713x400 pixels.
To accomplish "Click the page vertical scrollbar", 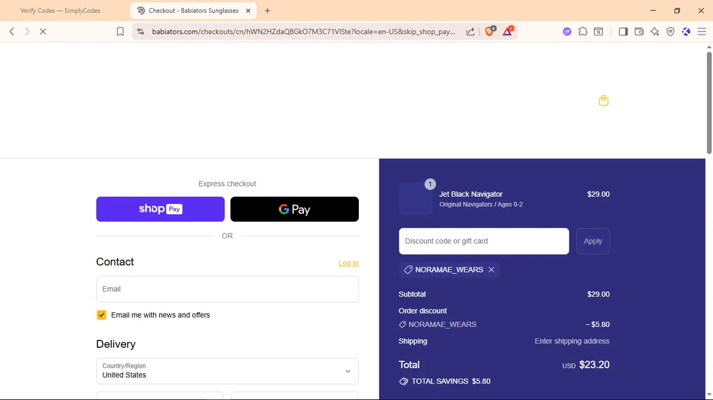I will click(709, 102).
